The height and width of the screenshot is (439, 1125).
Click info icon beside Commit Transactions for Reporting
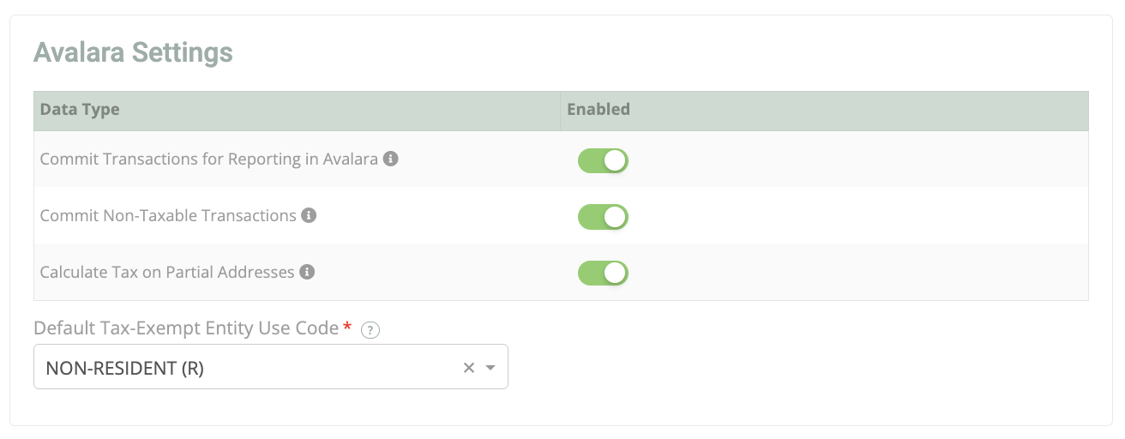(390, 159)
